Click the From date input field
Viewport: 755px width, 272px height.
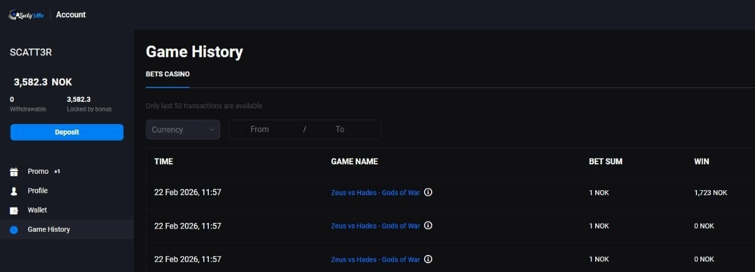[x=259, y=130]
